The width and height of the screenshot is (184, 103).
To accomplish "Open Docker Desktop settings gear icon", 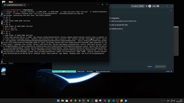I will coord(149,6).
